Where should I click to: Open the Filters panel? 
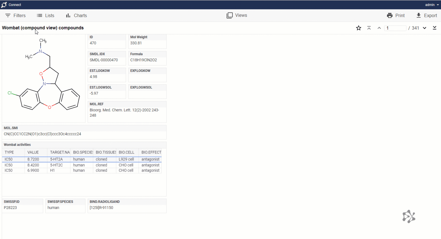[16, 16]
